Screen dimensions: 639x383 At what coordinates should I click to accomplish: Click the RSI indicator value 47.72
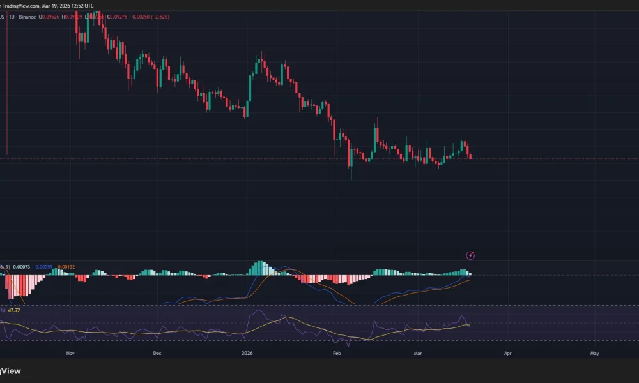tap(15, 310)
